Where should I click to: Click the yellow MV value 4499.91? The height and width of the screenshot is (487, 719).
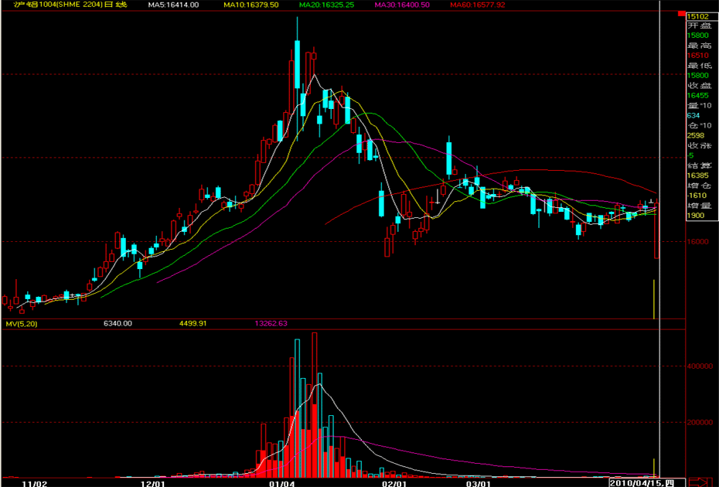click(193, 323)
